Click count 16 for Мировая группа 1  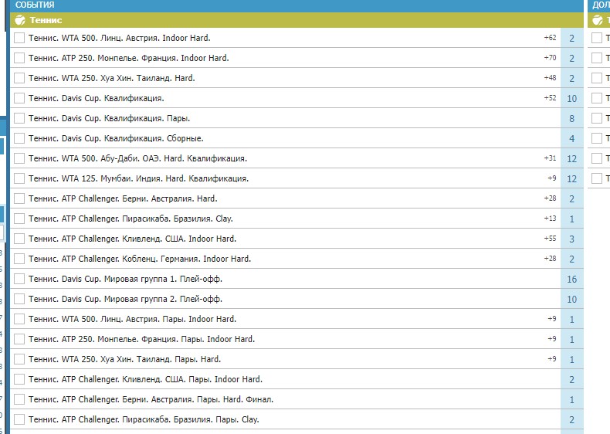[x=572, y=279]
